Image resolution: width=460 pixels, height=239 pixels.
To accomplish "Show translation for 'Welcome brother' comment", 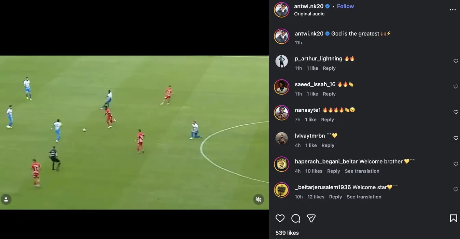I will [362, 171].
